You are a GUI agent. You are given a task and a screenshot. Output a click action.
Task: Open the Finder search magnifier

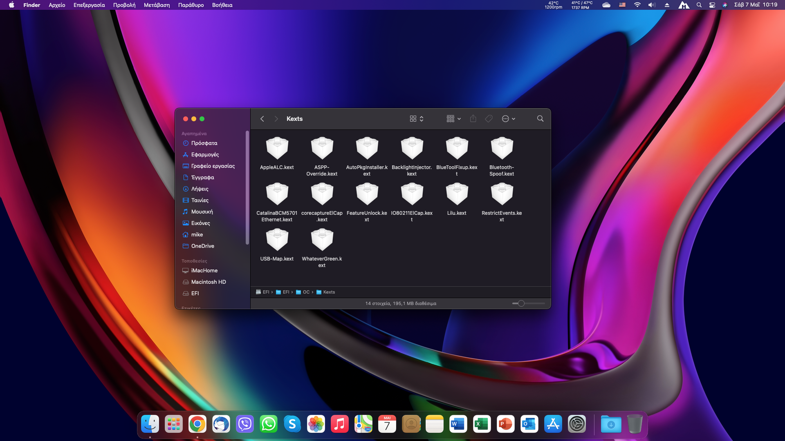pyautogui.click(x=540, y=119)
